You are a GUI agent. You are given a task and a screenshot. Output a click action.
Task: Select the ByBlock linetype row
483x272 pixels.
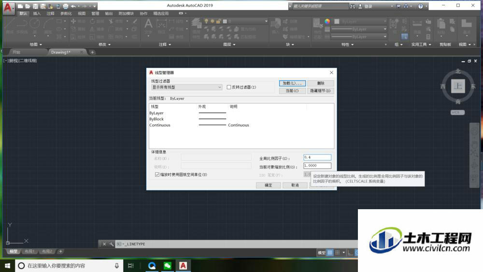coord(241,119)
